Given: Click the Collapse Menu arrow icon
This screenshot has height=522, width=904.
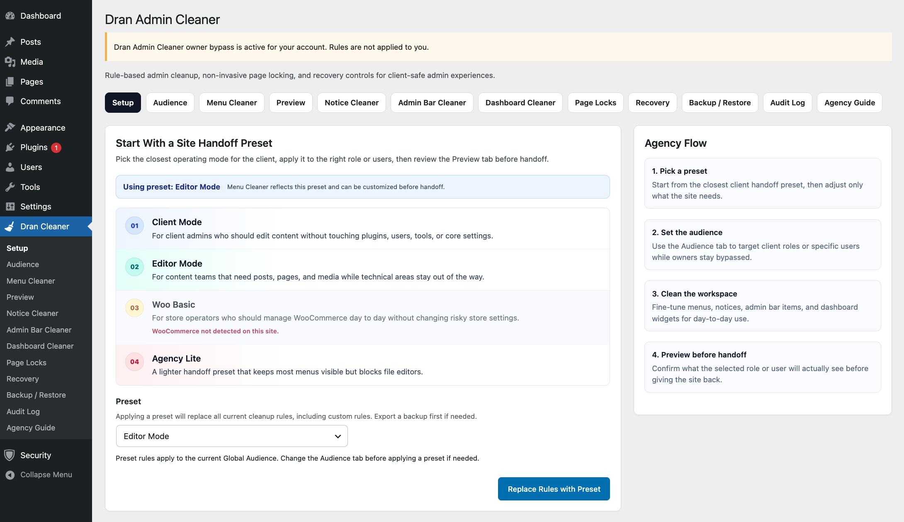Looking at the screenshot, I should [x=10, y=475].
